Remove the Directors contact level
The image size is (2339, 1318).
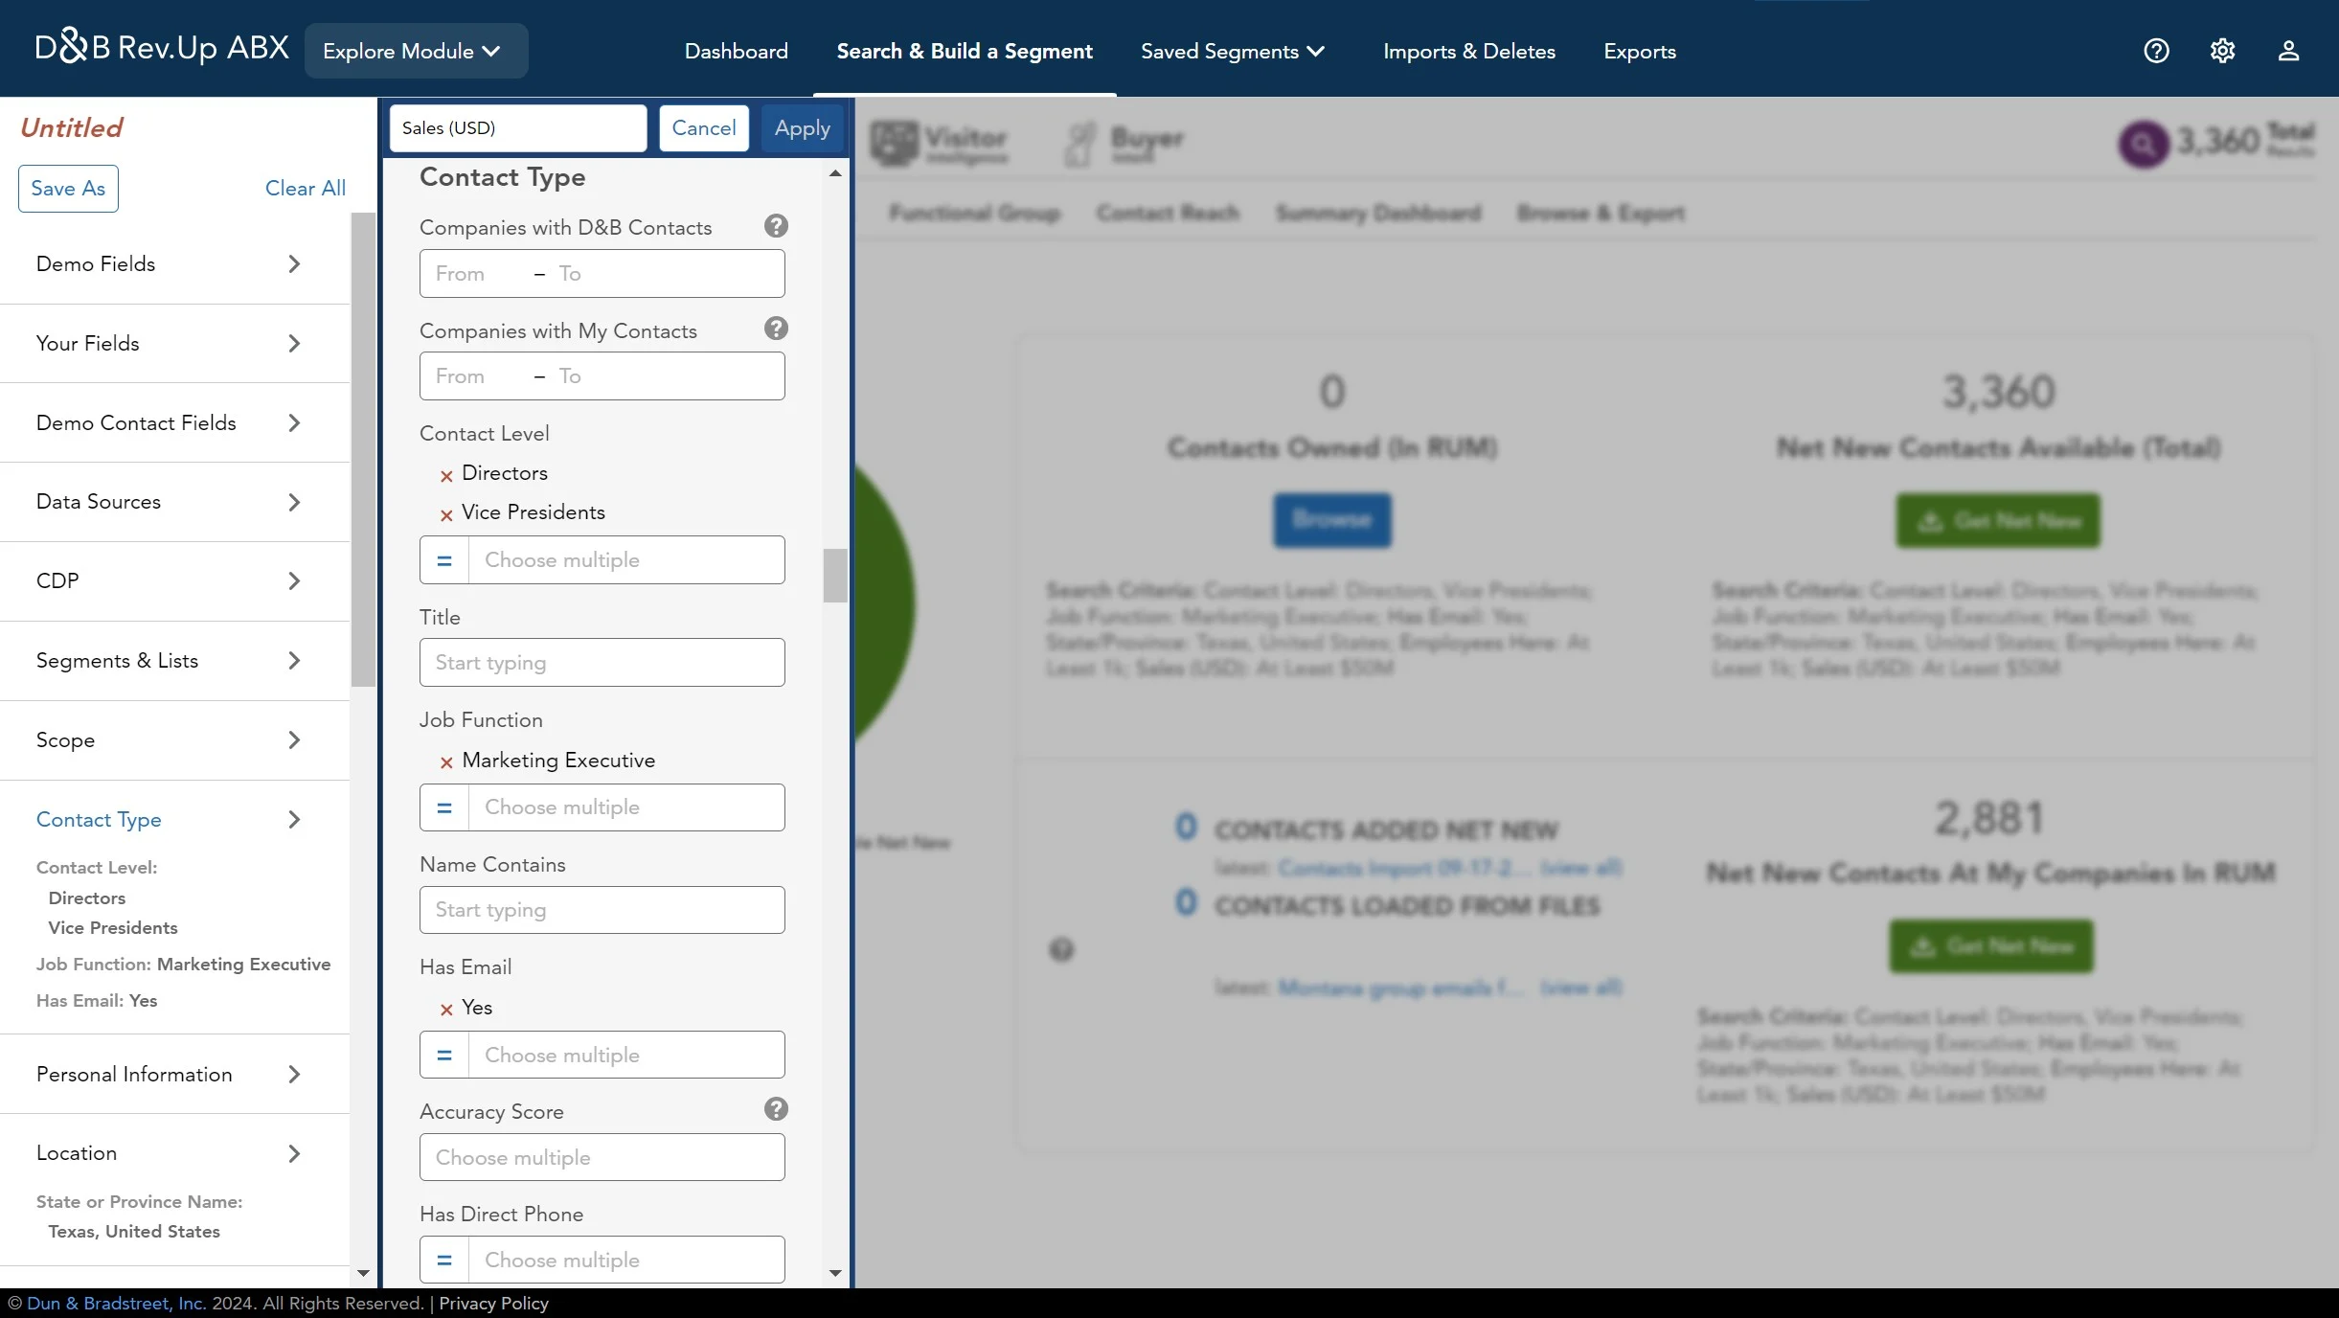[x=445, y=476]
